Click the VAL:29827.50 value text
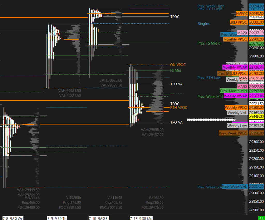 coord(70,96)
